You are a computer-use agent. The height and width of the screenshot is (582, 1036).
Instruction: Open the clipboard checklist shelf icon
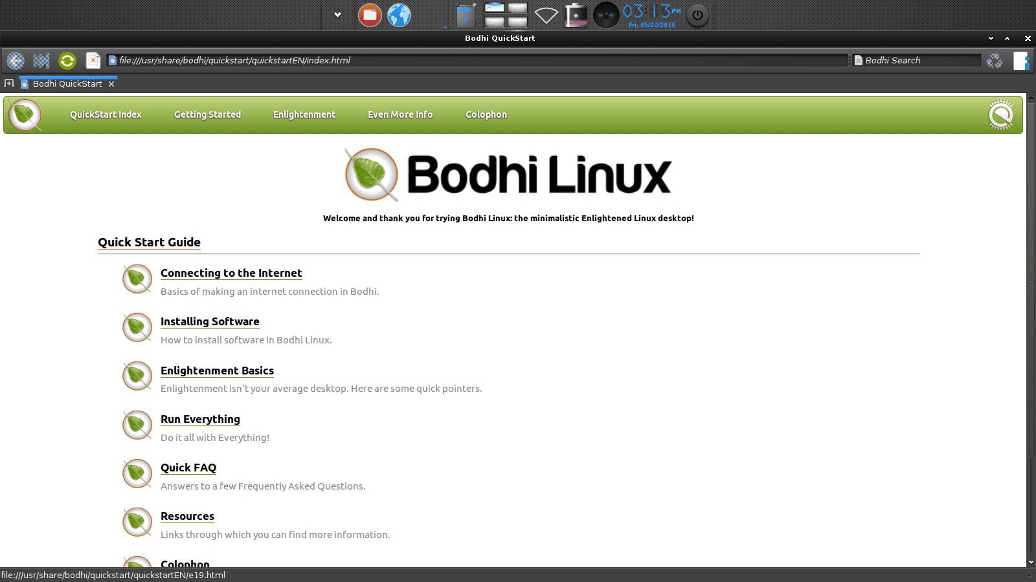pyautogui.click(x=465, y=16)
